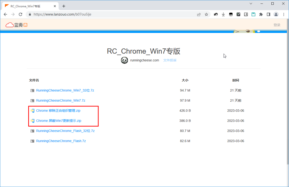Click the 文件名 column header
Viewport: 289px width, 187px height.
coord(34,80)
